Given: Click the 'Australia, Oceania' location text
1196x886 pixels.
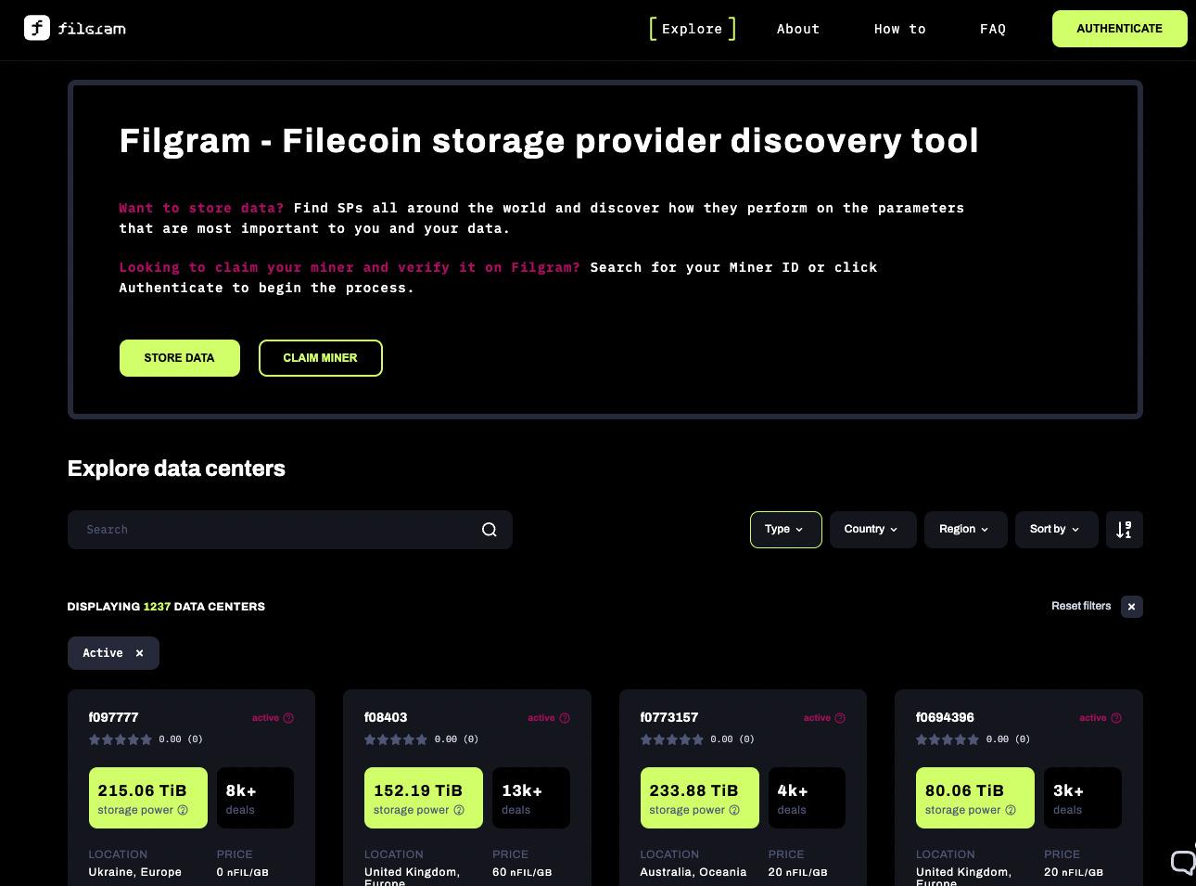Looking at the screenshot, I should click(693, 872).
